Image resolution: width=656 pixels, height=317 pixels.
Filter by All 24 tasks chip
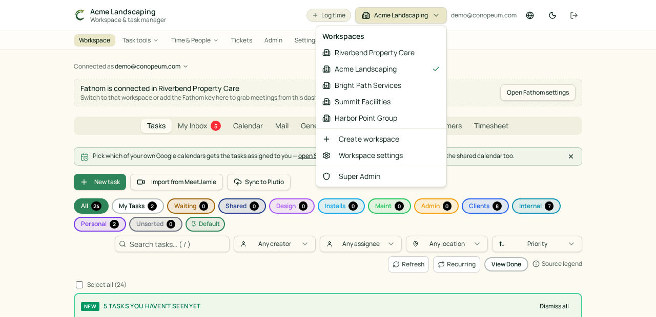91,206
